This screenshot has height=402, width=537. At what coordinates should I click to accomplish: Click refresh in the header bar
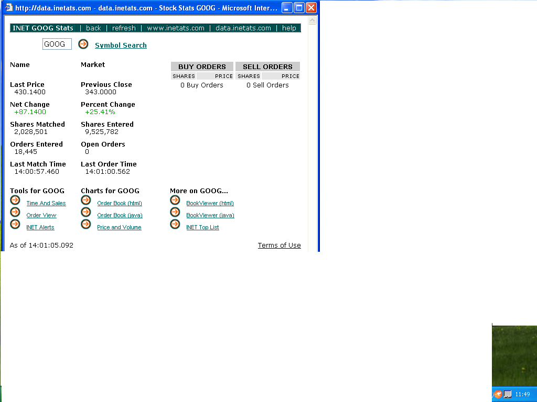point(124,28)
